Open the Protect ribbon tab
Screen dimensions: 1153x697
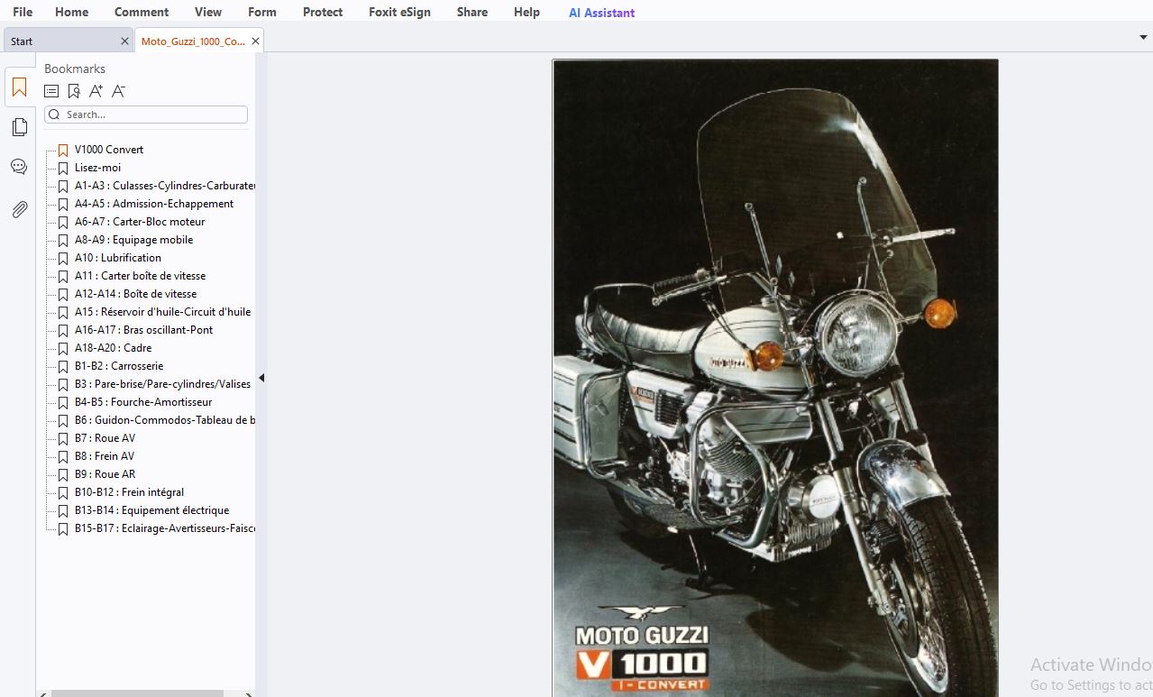[323, 12]
